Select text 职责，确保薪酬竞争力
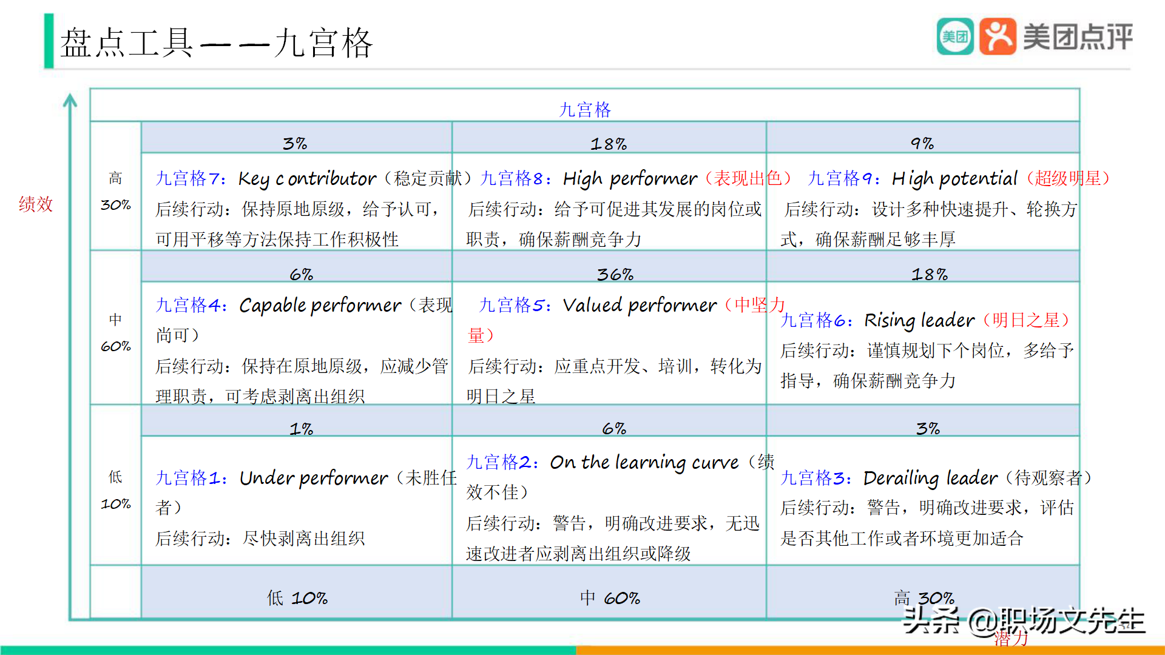The image size is (1165, 655). 554,239
